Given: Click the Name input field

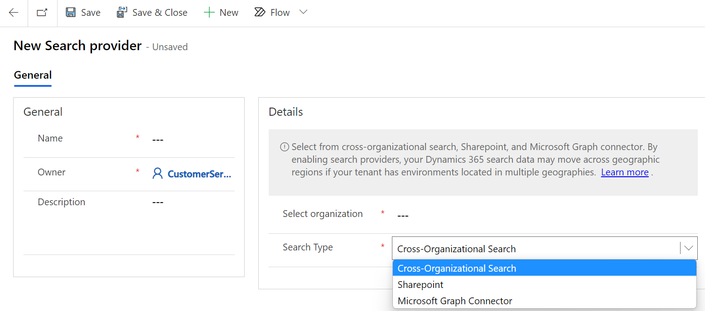Looking at the screenshot, I should pos(193,140).
